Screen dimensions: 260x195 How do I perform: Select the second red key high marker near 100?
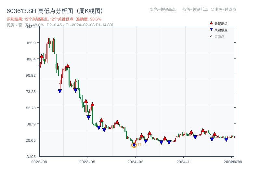[68, 66]
